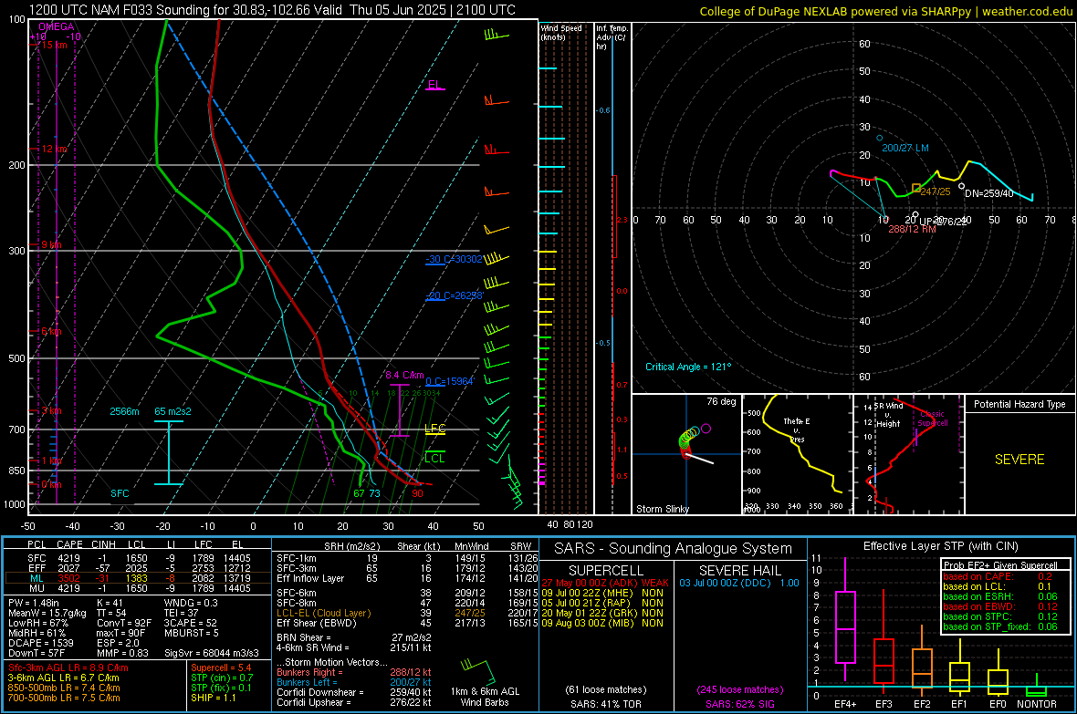Click the 3 km height marker
Screen dimensions: 1077x714
(x=51, y=410)
